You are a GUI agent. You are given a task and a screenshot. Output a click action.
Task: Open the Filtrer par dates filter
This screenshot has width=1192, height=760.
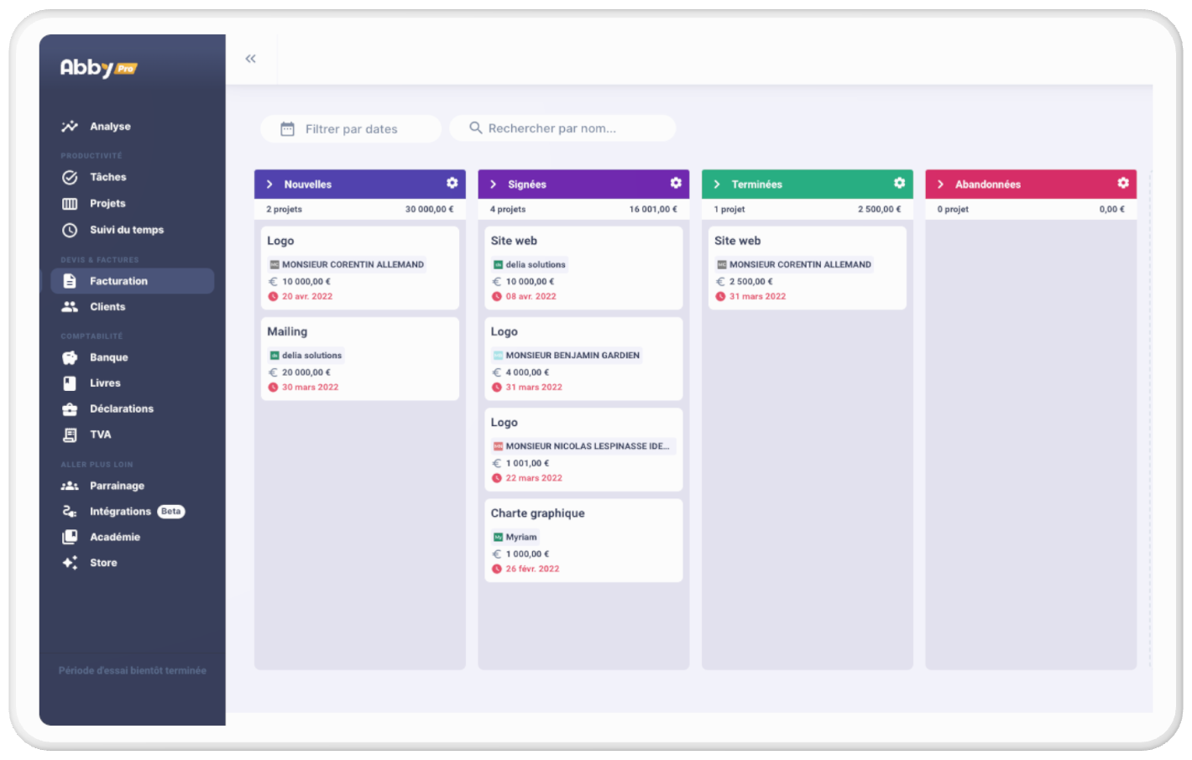351,129
